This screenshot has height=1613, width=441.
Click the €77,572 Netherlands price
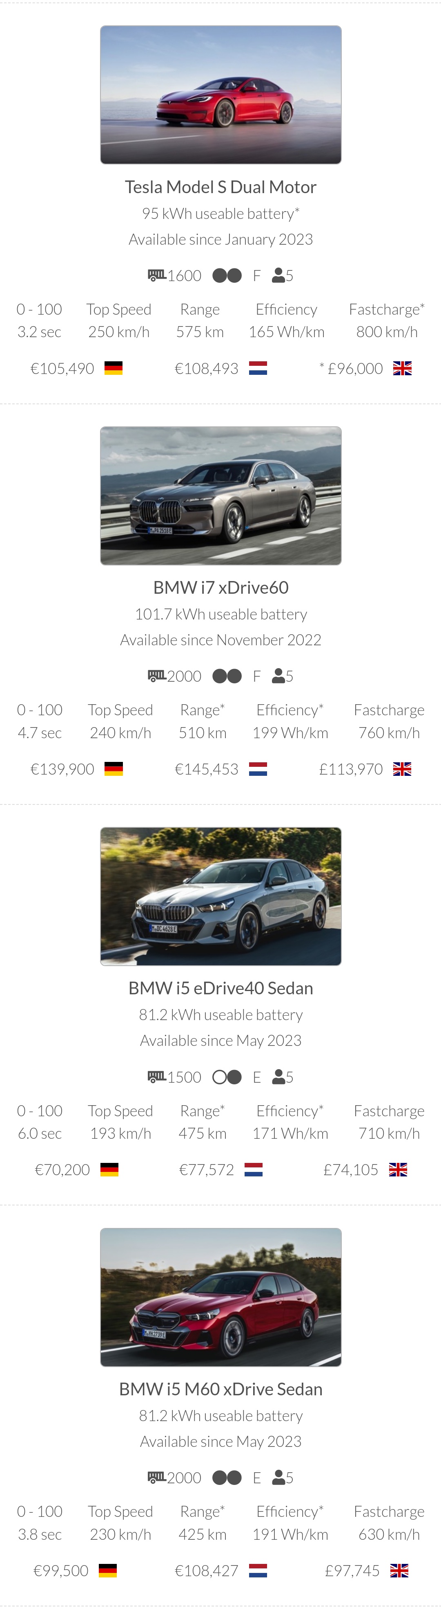[x=207, y=1170]
